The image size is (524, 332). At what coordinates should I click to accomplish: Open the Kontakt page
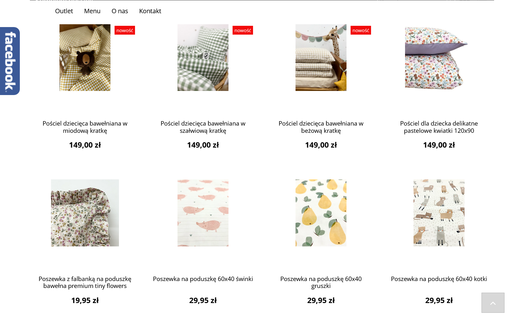(x=150, y=11)
